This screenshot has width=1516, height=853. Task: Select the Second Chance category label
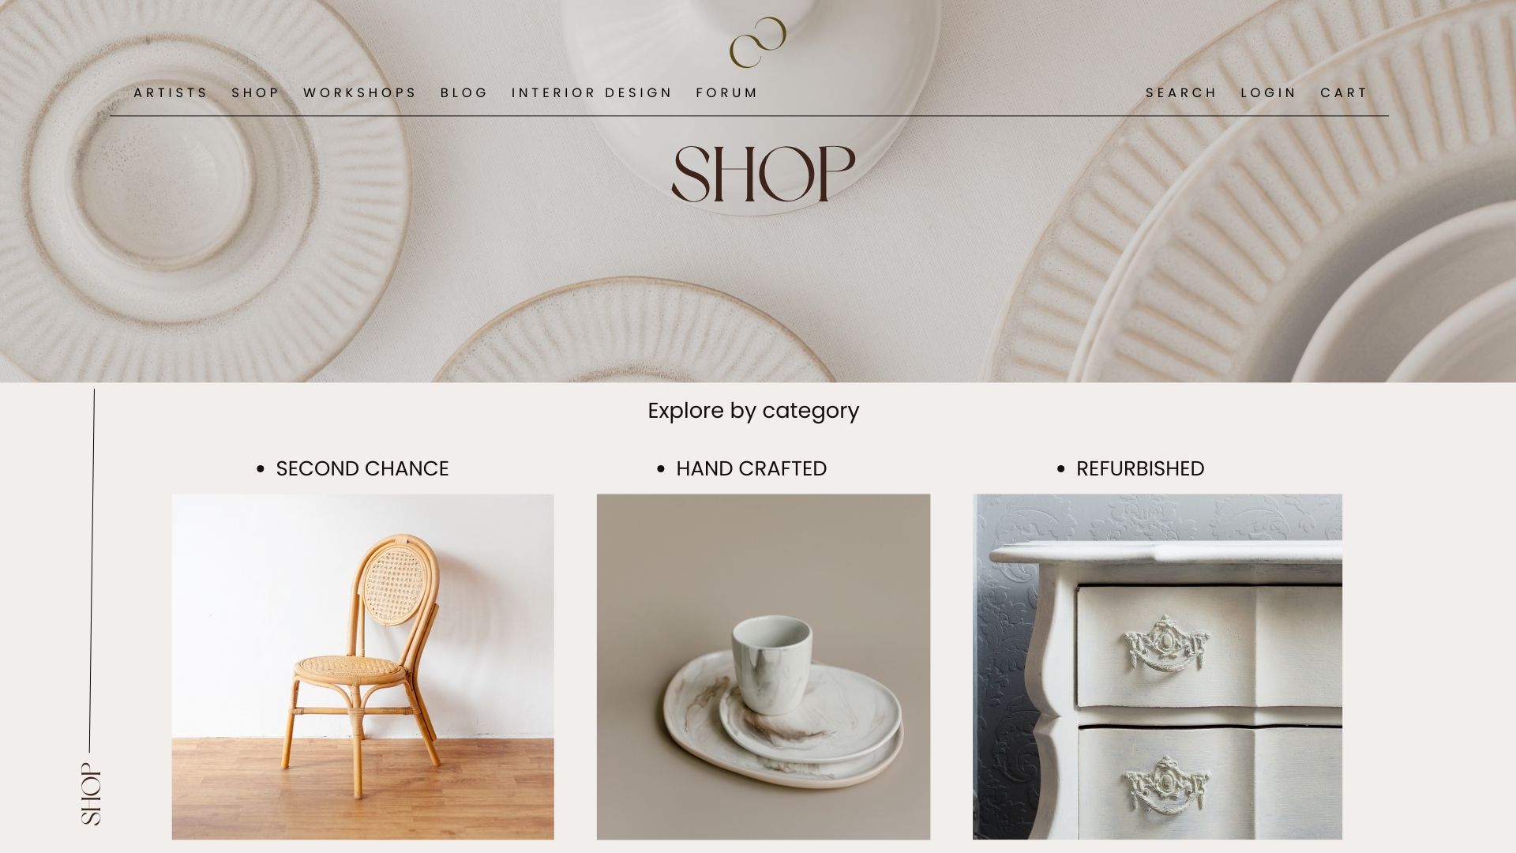pyautogui.click(x=362, y=468)
